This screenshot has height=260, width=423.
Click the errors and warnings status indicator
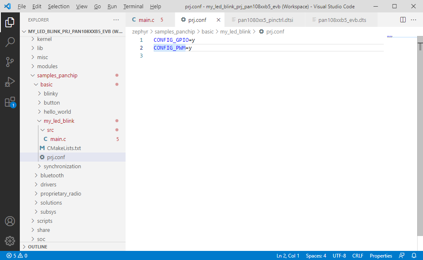tap(17, 255)
